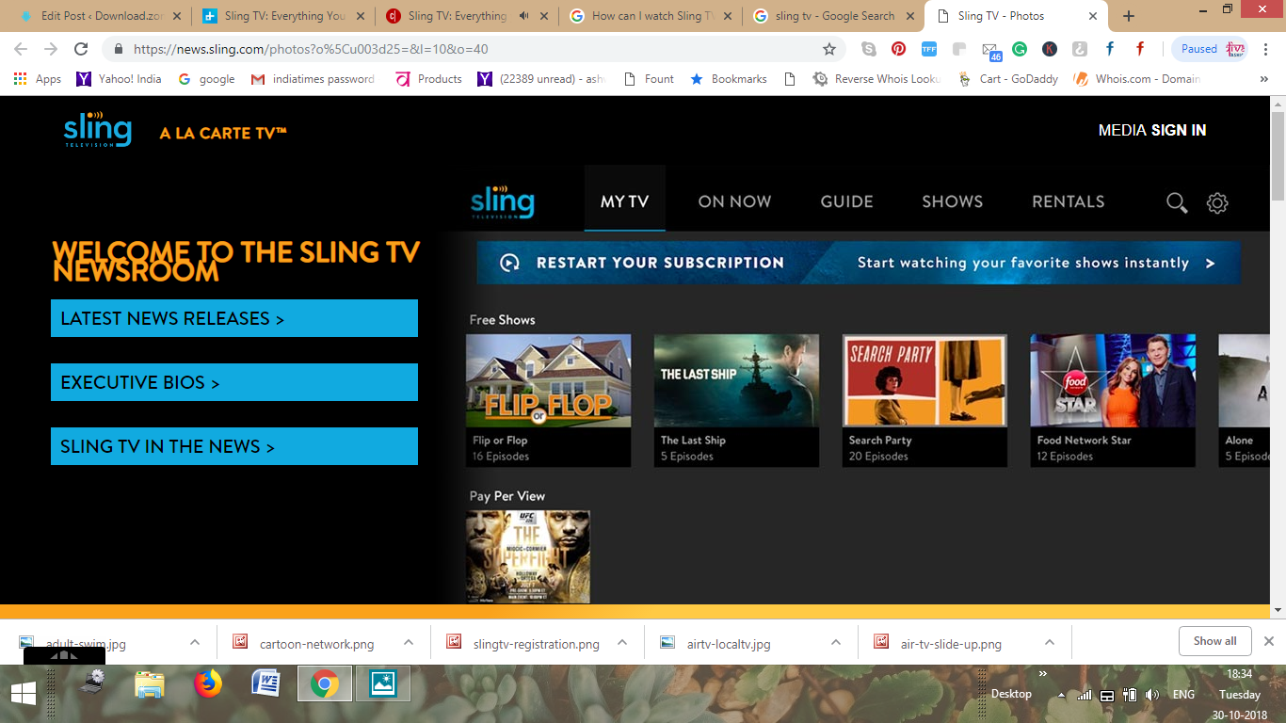This screenshot has height=723, width=1286.
Task: Open File Explorer from the taskbar
Action: pyautogui.click(x=149, y=683)
